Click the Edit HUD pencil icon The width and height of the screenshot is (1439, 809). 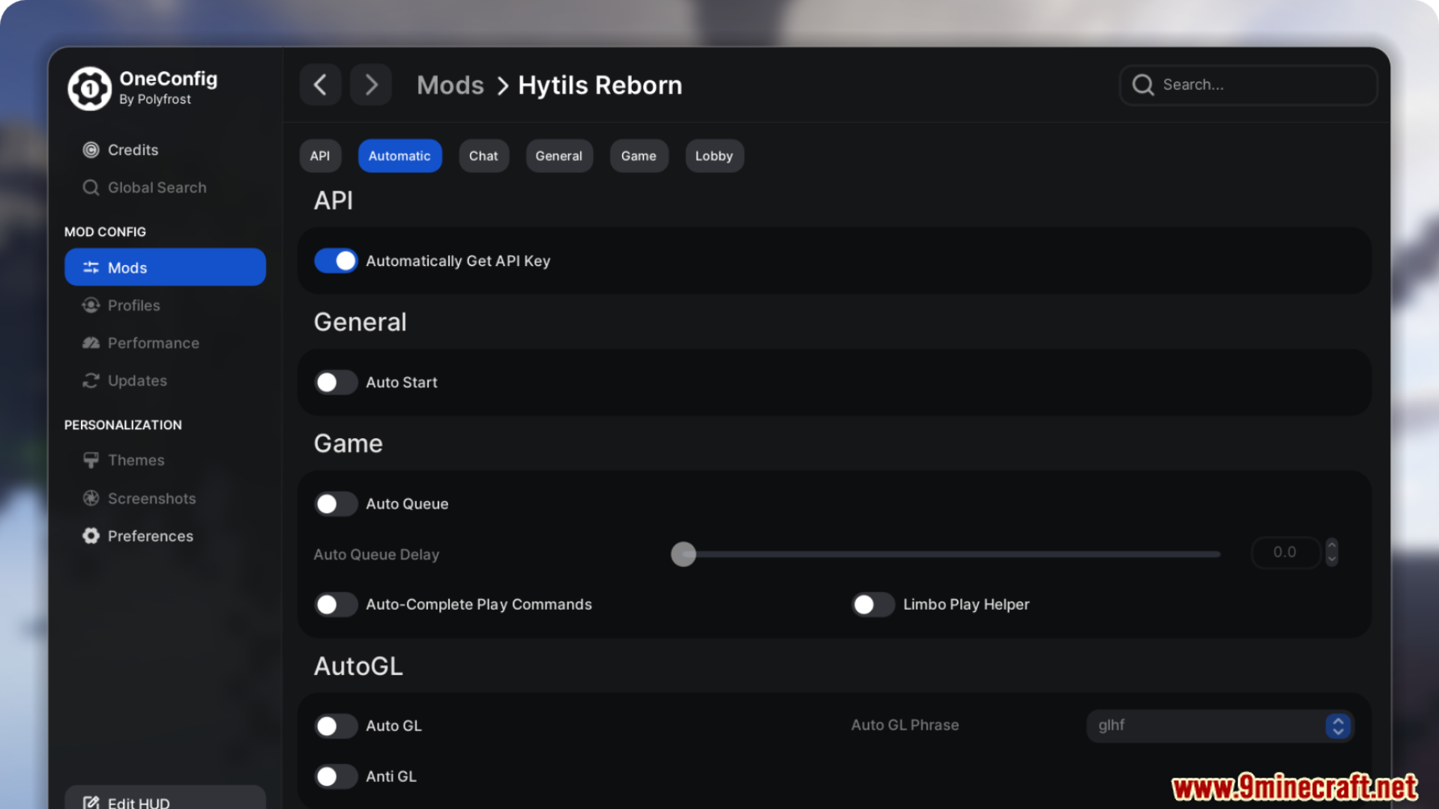[x=91, y=802]
